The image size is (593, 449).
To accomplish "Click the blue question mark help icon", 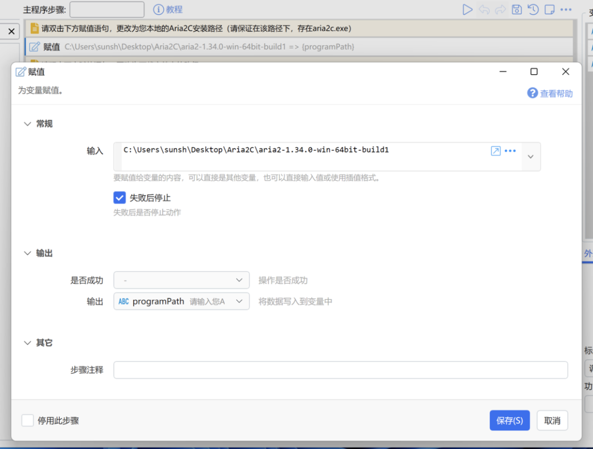I will 533,93.
